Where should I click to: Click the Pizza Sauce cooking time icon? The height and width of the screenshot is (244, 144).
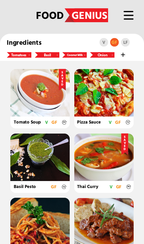coord(128,122)
